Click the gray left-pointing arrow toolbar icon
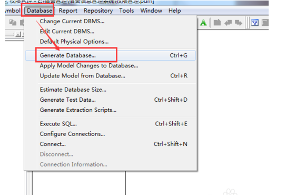Viewport: 286px width, 195px height. [228, 23]
